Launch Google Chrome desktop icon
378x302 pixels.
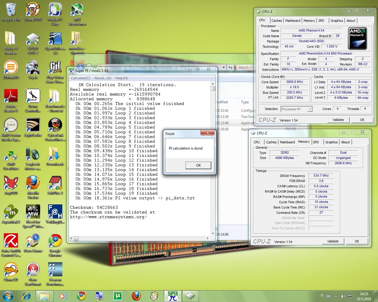(55, 245)
